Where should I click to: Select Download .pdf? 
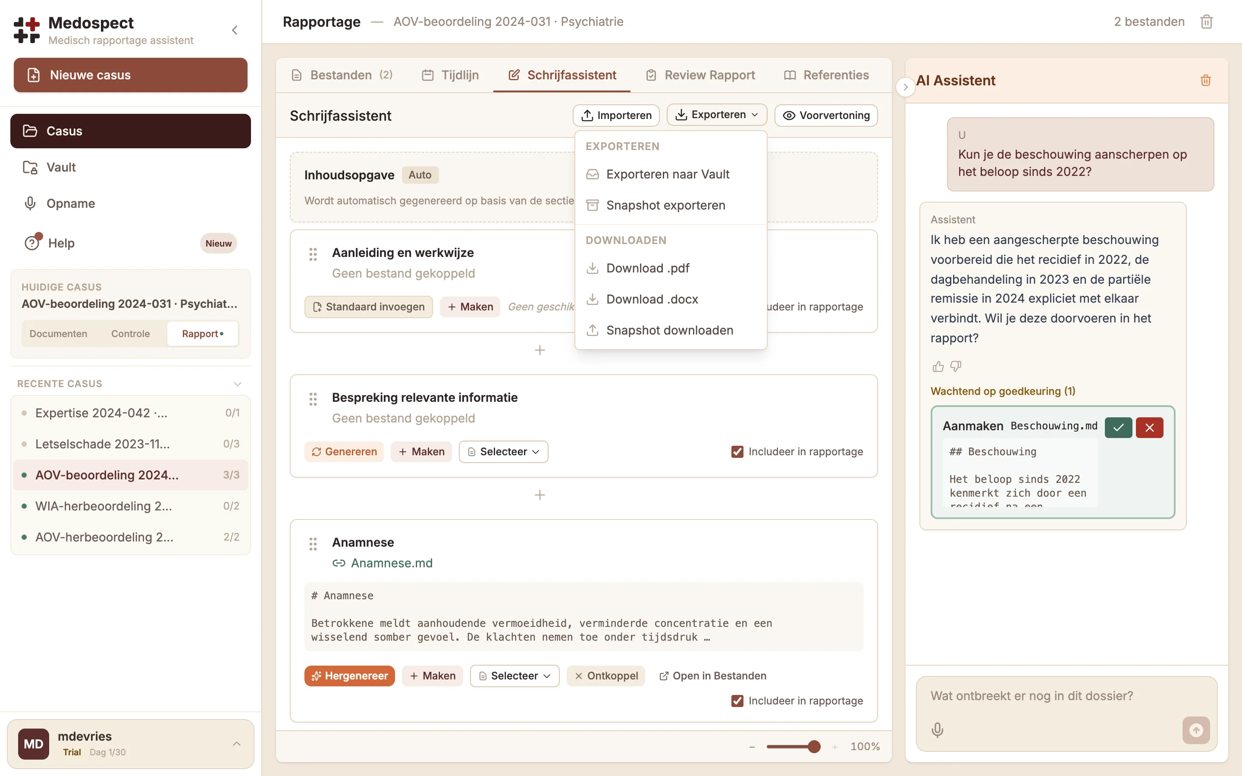click(671, 268)
